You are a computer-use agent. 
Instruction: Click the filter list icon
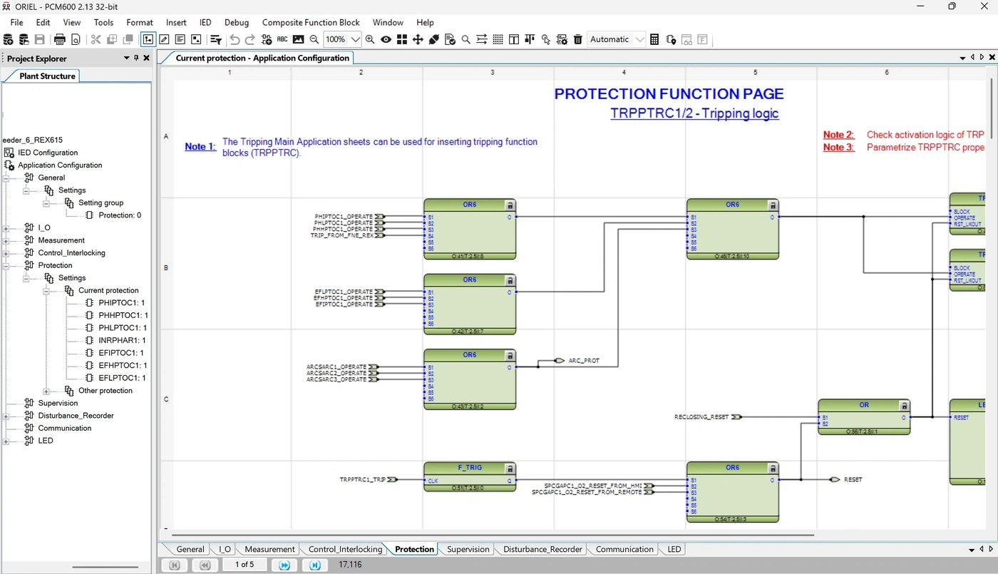click(215, 39)
